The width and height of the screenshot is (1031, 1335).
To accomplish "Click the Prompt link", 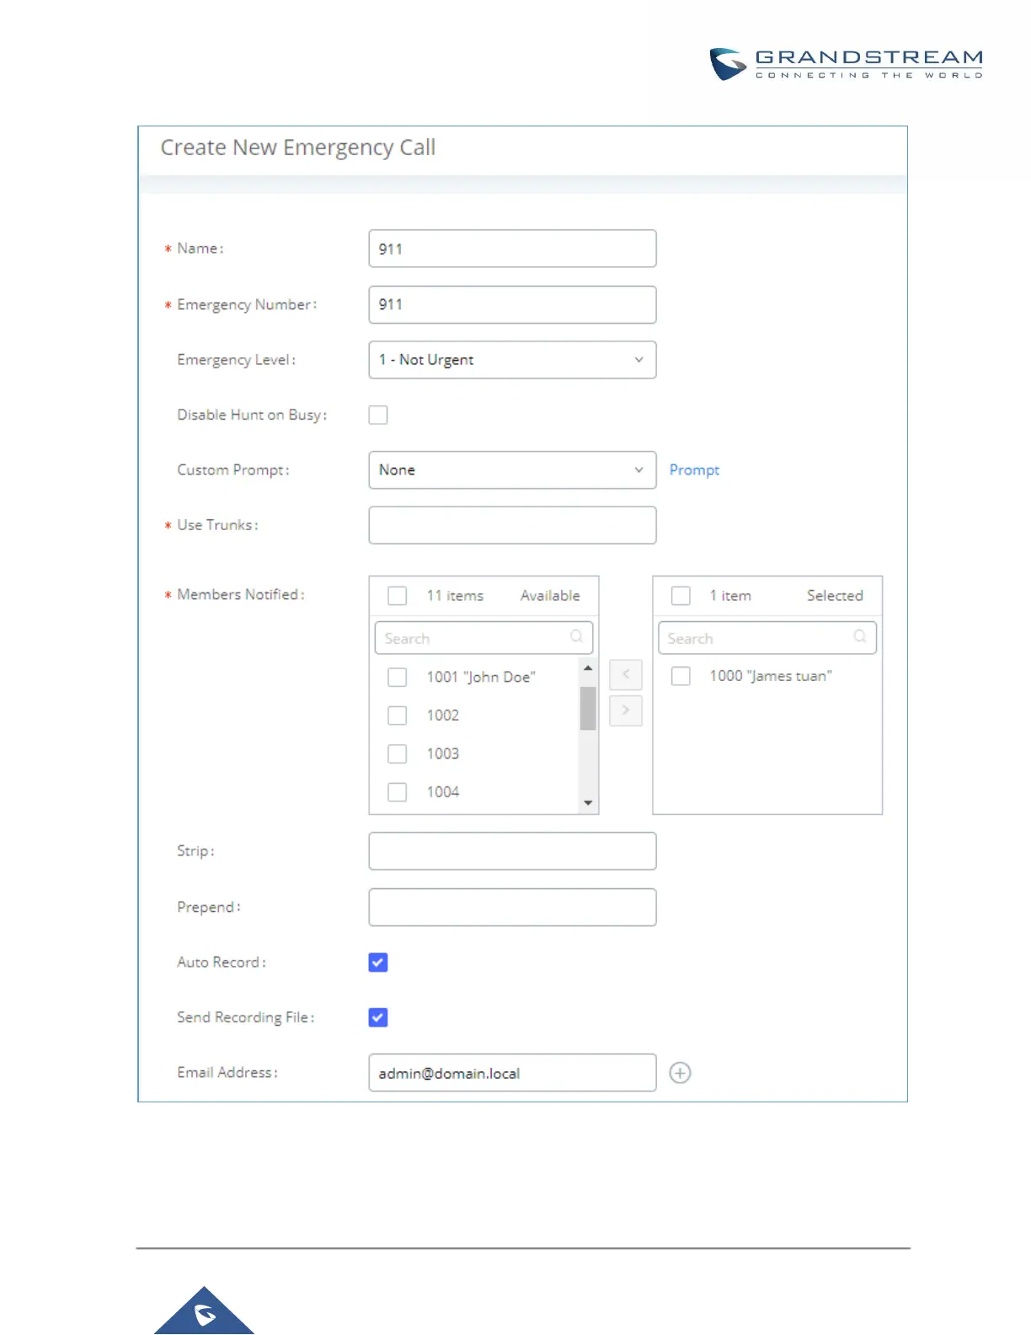I will (x=694, y=470).
